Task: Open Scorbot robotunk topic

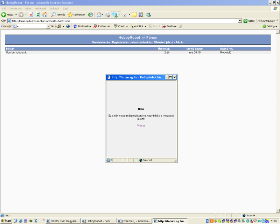Action: click(x=16, y=52)
